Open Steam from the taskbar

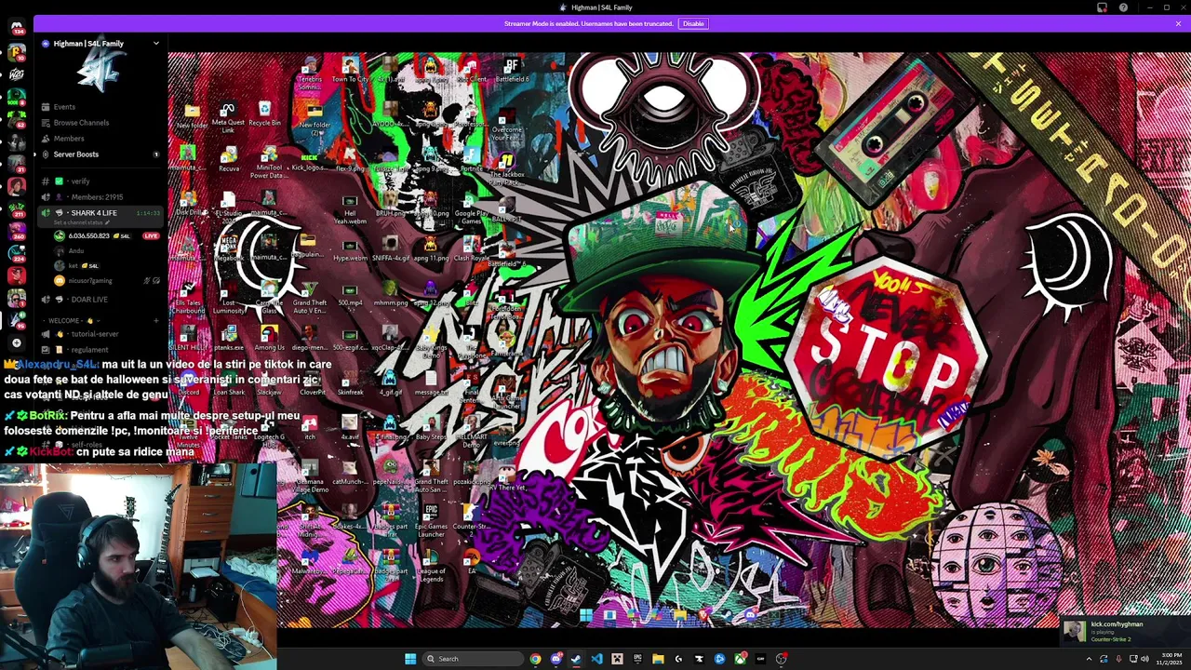coord(576,659)
